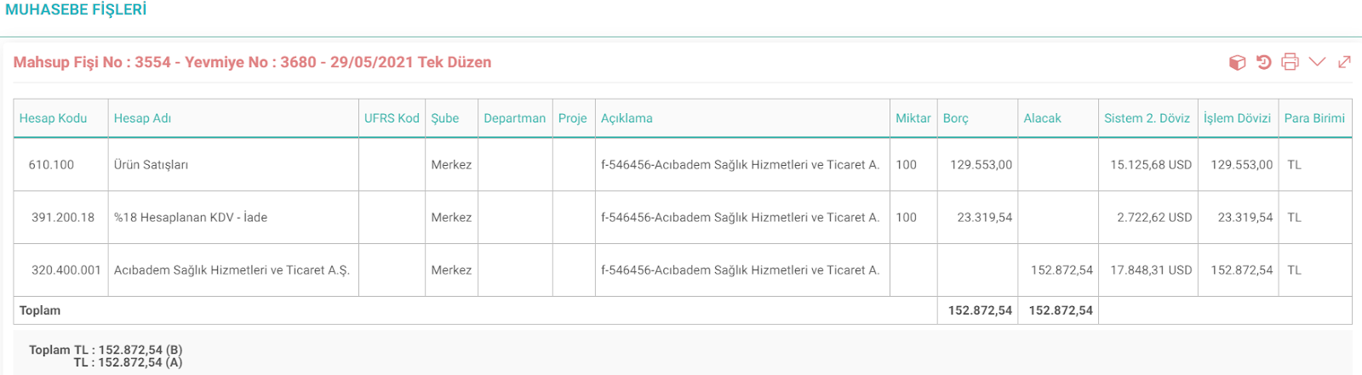
Task: Sort by the Hesap Kodu column header
Action: tap(53, 118)
